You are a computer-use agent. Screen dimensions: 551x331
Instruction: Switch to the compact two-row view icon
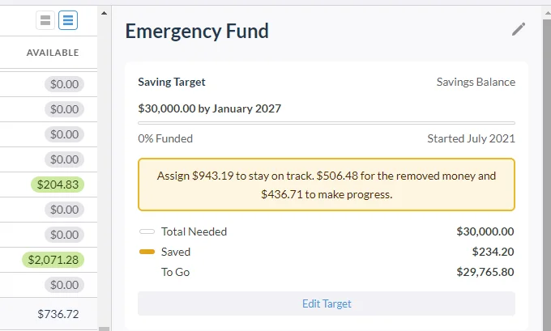click(45, 20)
